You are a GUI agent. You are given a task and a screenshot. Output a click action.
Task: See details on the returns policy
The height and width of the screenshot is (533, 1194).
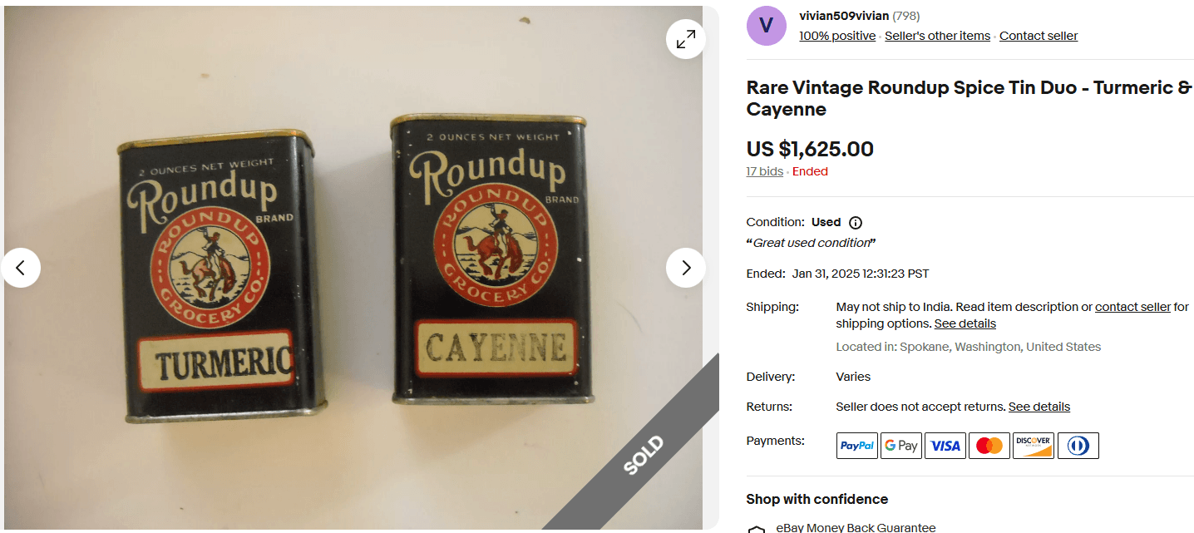click(x=1039, y=407)
